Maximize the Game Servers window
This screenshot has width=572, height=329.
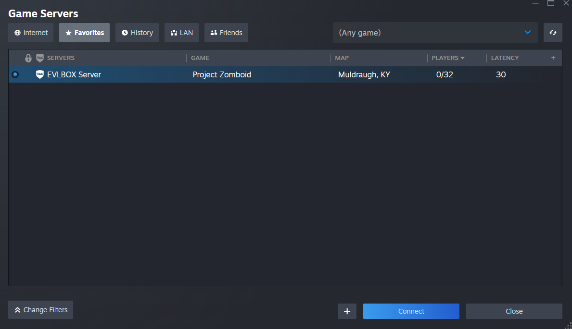(x=551, y=3)
